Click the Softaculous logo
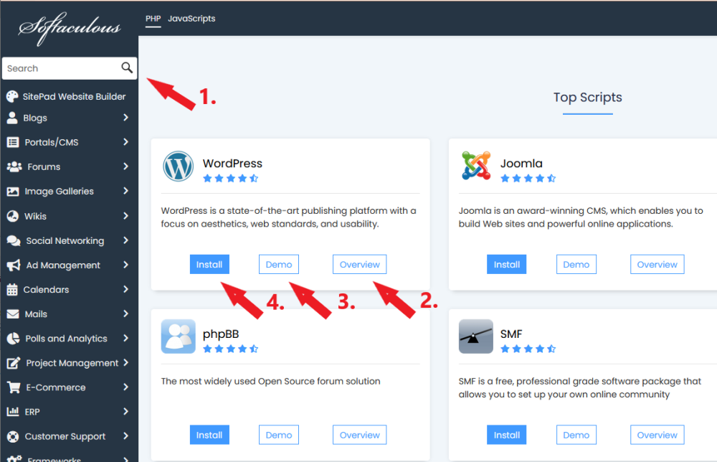The width and height of the screenshot is (717, 462). pos(69,28)
